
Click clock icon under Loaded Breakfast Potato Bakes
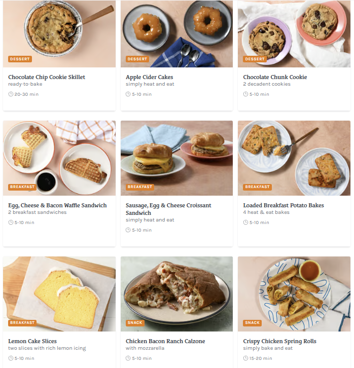coord(245,222)
